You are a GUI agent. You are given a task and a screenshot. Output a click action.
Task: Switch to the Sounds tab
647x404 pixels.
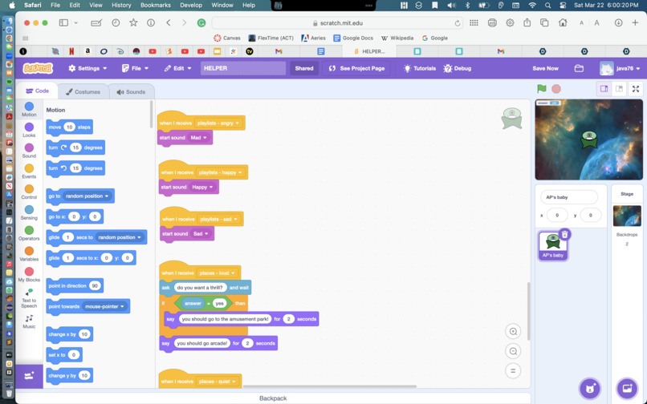click(x=131, y=92)
